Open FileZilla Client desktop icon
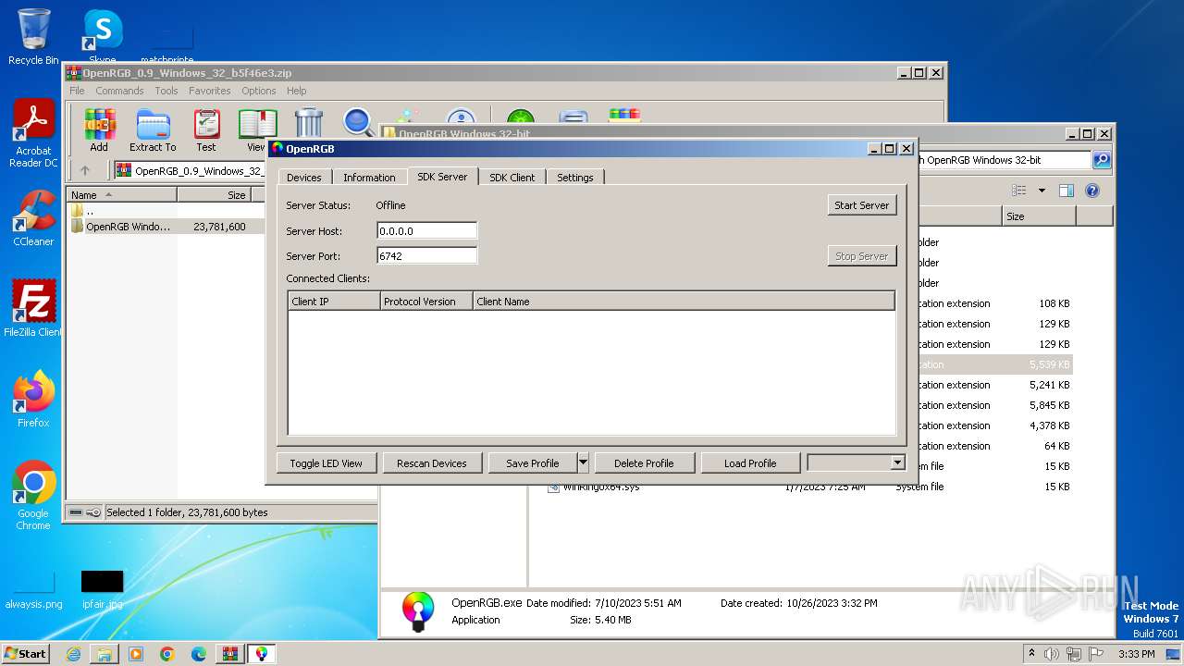 click(x=33, y=308)
